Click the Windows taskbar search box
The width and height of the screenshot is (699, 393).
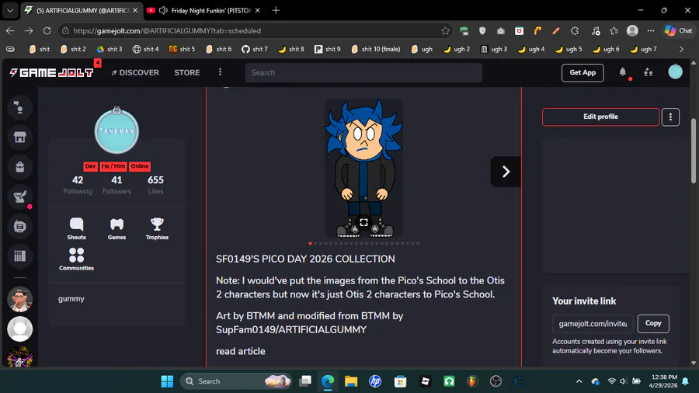point(236,381)
